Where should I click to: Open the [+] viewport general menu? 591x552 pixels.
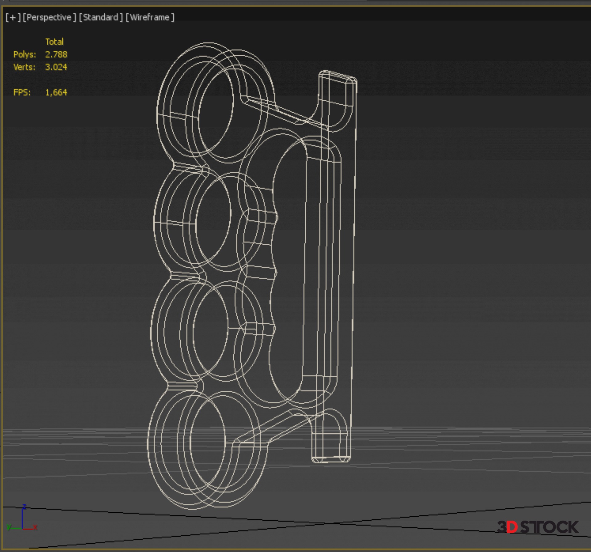click(13, 18)
